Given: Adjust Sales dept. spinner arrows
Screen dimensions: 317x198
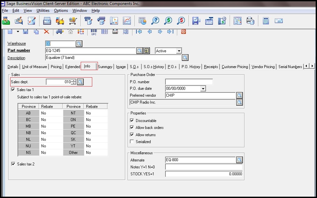Looking at the screenshot, I should [74, 82].
